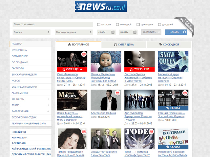
Task: Open the НОВЫЙ ГОД sidebar link
Action: click(31, 132)
